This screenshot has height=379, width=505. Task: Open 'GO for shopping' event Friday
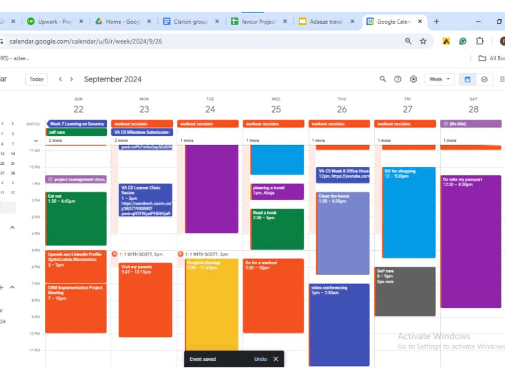(409, 212)
